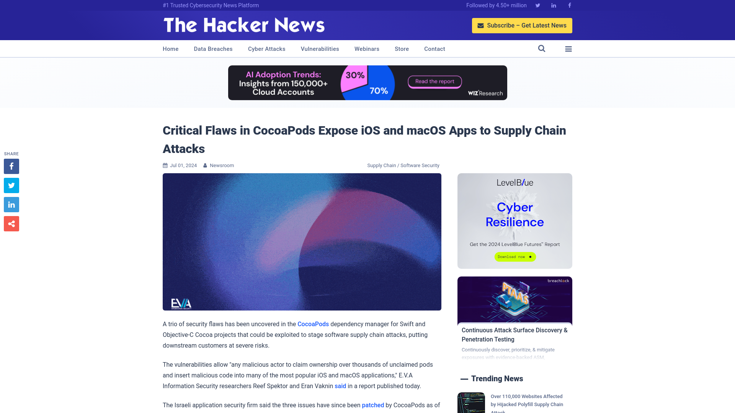Click the CocoaPods hyperlink in article
735x413 pixels.
point(313,324)
